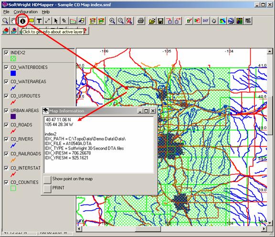Uncheck the INDEX2 layer checkbox

6,53
